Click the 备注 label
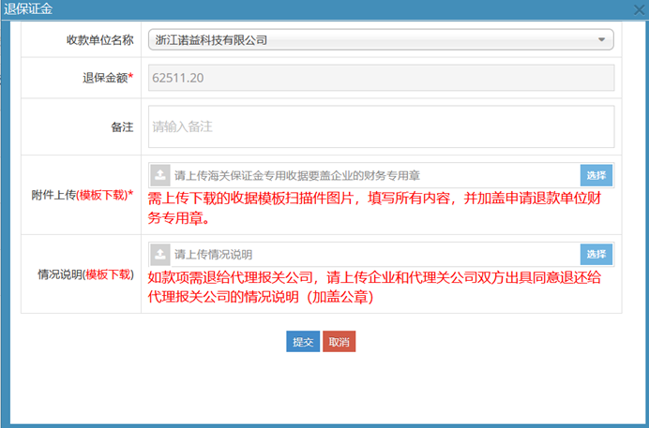This screenshot has height=428, width=649. [122, 126]
